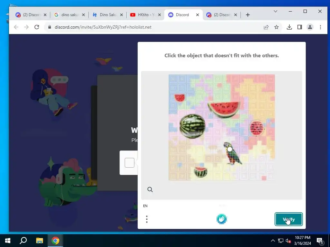Viewport: 330px width, 247px height.
Task: Select the round red watermelon cross-section
Action: pyautogui.click(x=257, y=128)
